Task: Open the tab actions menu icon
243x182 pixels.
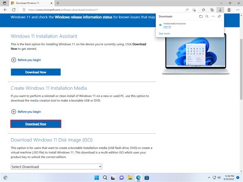Action: (x=4, y=3)
